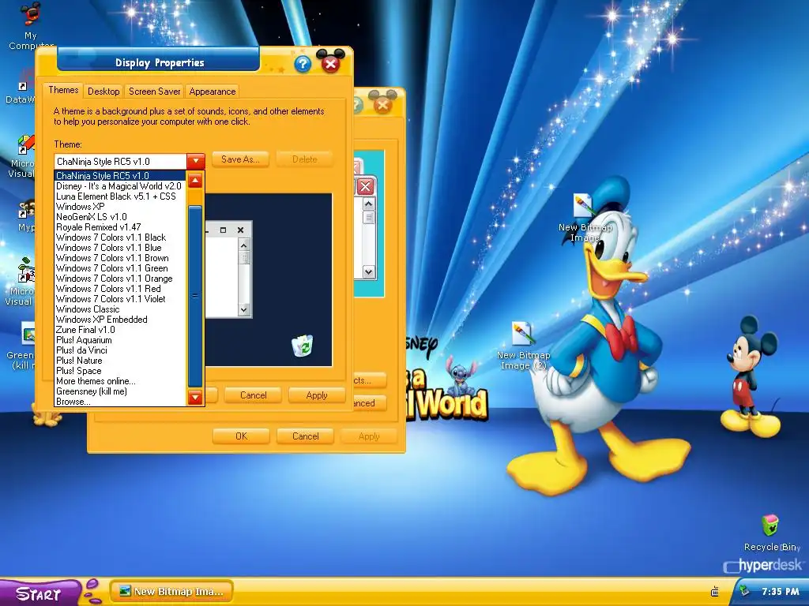Click the theme list scroll-up arrow
Screen dimensions: 809x606
point(195,181)
